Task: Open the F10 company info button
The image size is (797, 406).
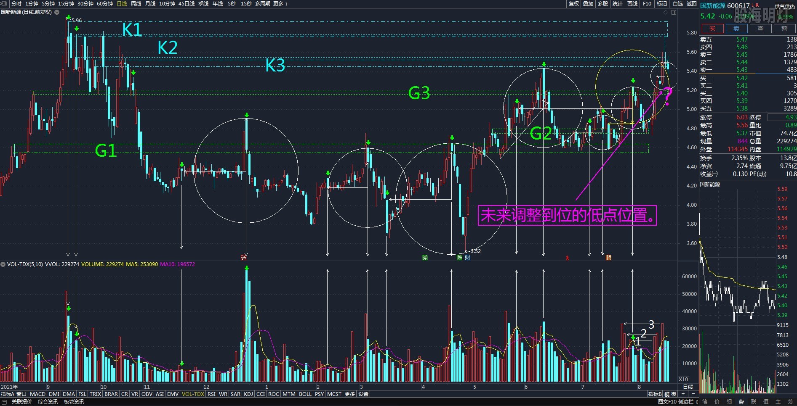Action: [647, 3]
